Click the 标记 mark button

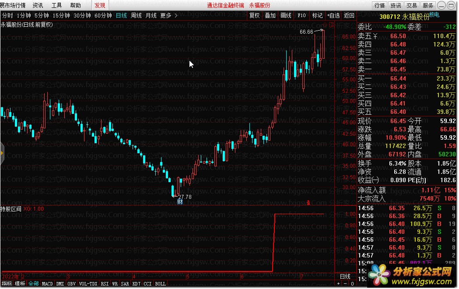click(x=317, y=15)
